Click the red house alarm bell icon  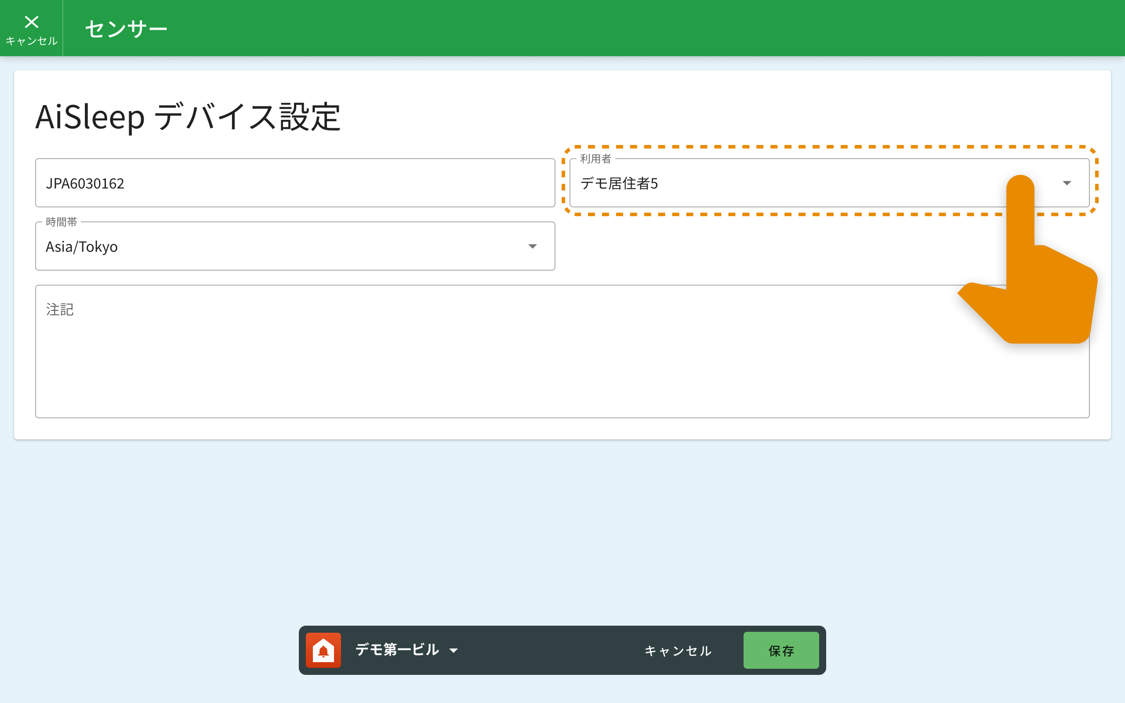pos(323,650)
